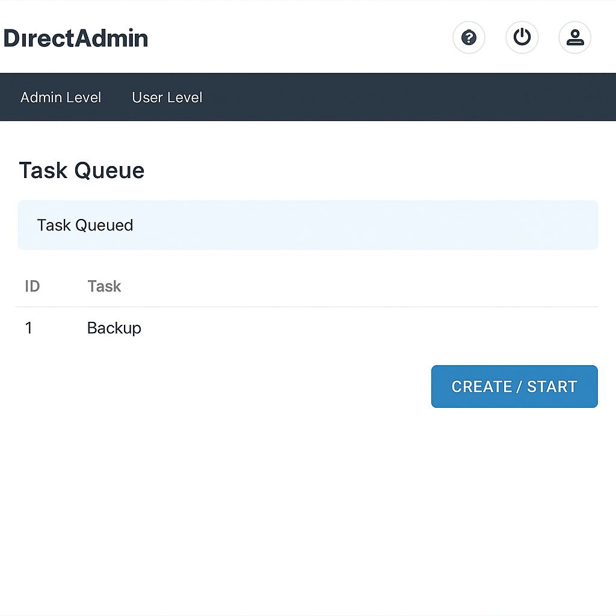Viewport: 616px width, 616px height.
Task: Sort by the ID column header
Action: pyautogui.click(x=32, y=286)
